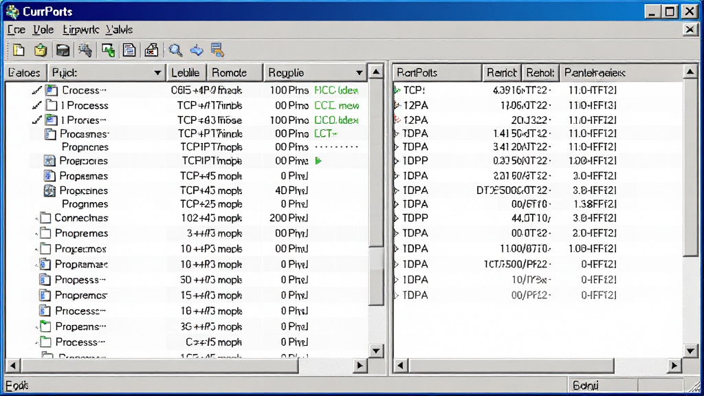Click the red icon of the 20J322 row
This screenshot has width=704, height=396.
tap(397, 120)
